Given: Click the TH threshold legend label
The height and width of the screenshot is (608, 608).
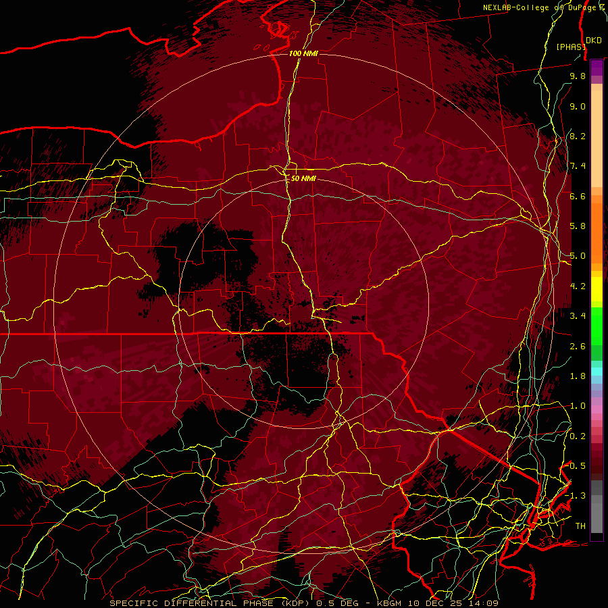Looking at the screenshot, I should 580,526.
